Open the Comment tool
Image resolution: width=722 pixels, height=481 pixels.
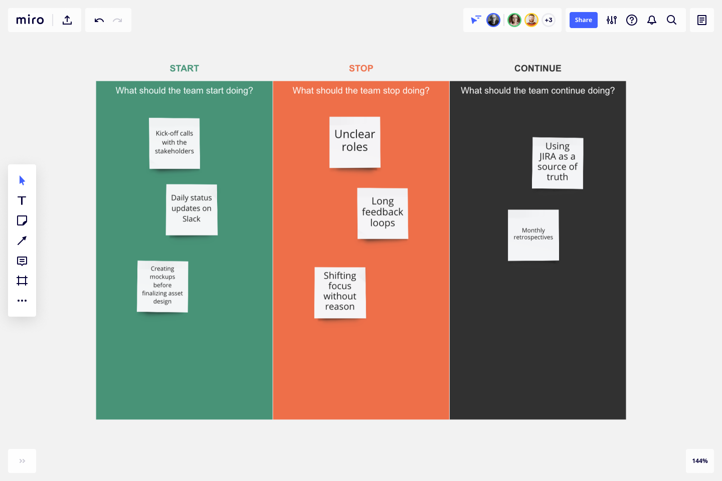[22, 260]
